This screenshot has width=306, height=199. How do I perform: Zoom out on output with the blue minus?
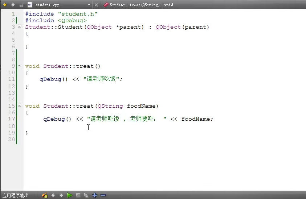click(x=103, y=195)
